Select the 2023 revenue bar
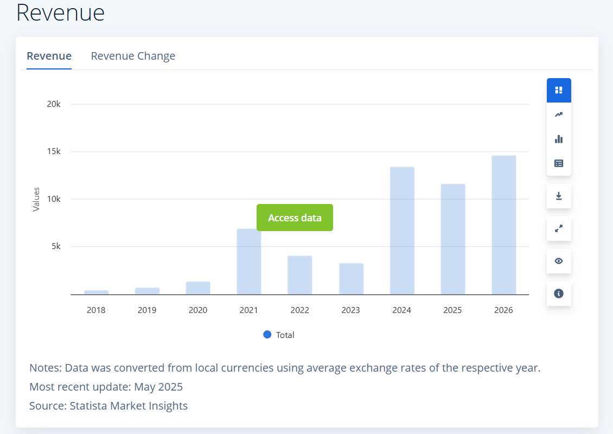613x434 pixels. tap(351, 279)
